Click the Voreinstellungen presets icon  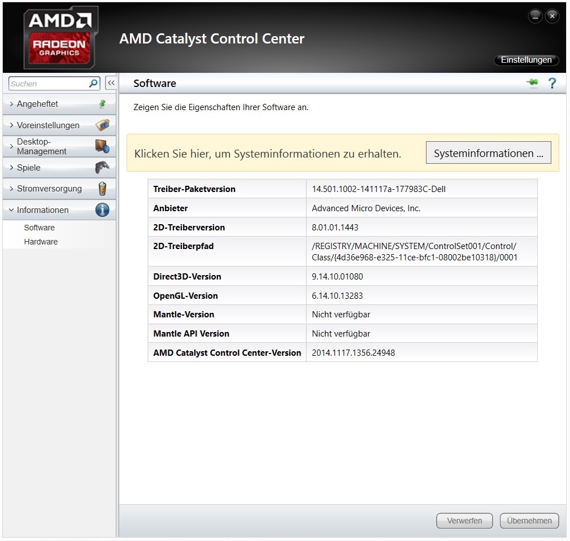pos(102,125)
